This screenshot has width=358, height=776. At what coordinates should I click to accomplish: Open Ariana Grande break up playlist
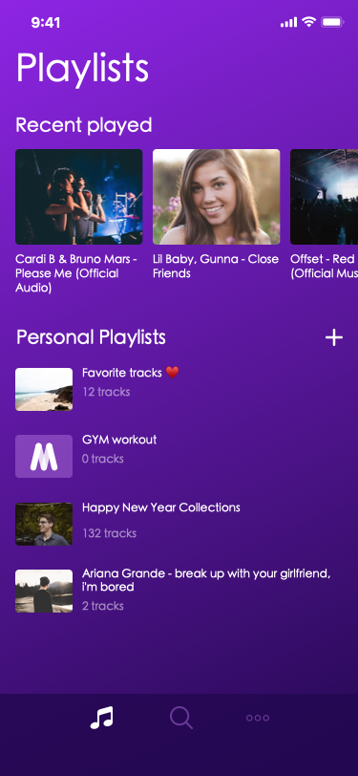pos(179,591)
